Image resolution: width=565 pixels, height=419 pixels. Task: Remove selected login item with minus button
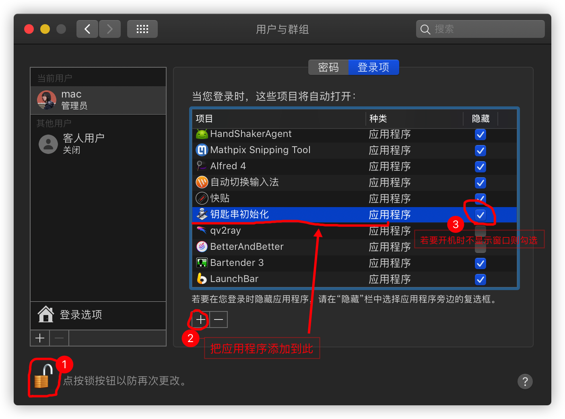(219, 319)
